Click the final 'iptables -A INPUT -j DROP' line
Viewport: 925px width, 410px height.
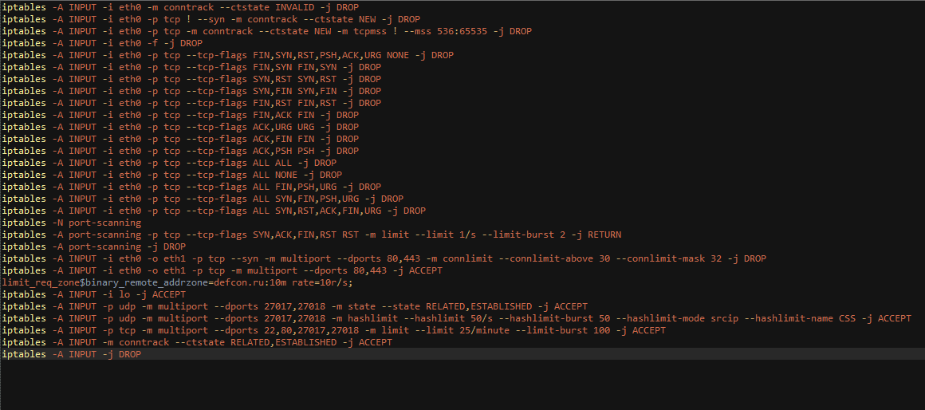pos(72,354)
